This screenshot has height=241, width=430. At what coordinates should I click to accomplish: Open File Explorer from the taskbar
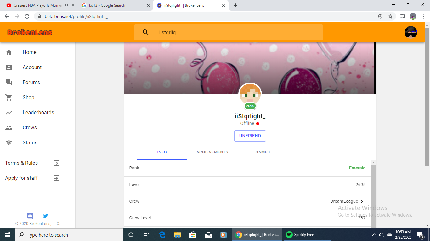tap(178, 235)
